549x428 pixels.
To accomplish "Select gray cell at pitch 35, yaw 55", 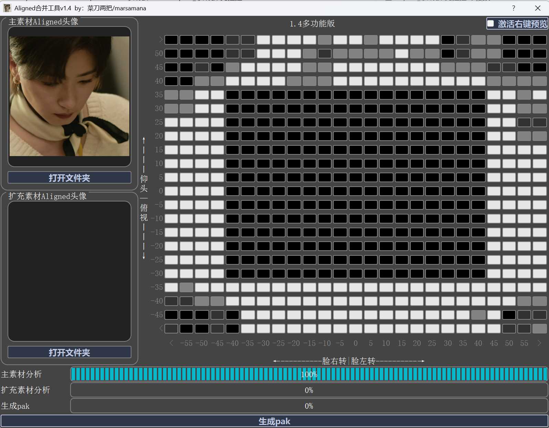I will 524,95.
